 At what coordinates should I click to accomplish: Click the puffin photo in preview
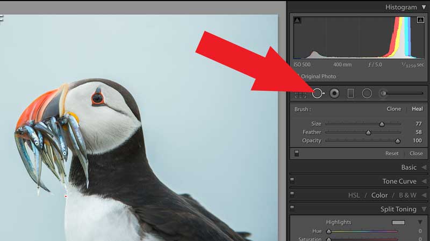(139, 127)
